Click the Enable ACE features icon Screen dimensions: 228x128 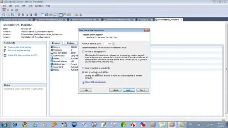5,55
